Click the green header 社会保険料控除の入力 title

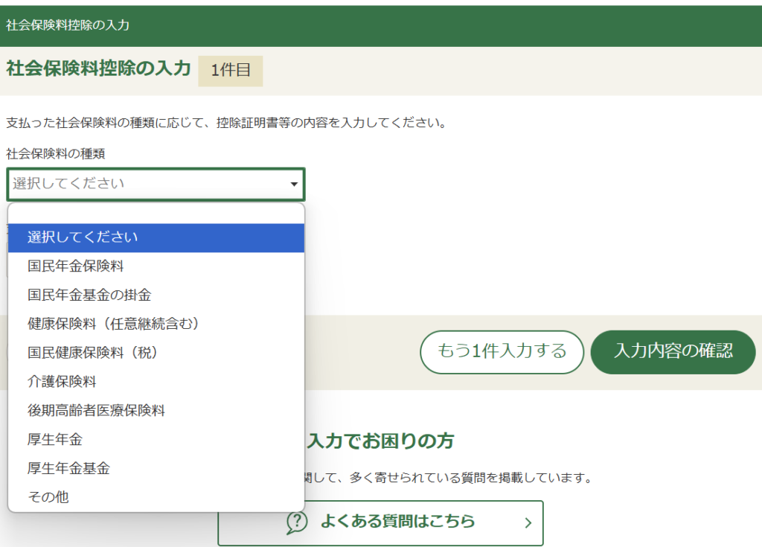(68, 25)
